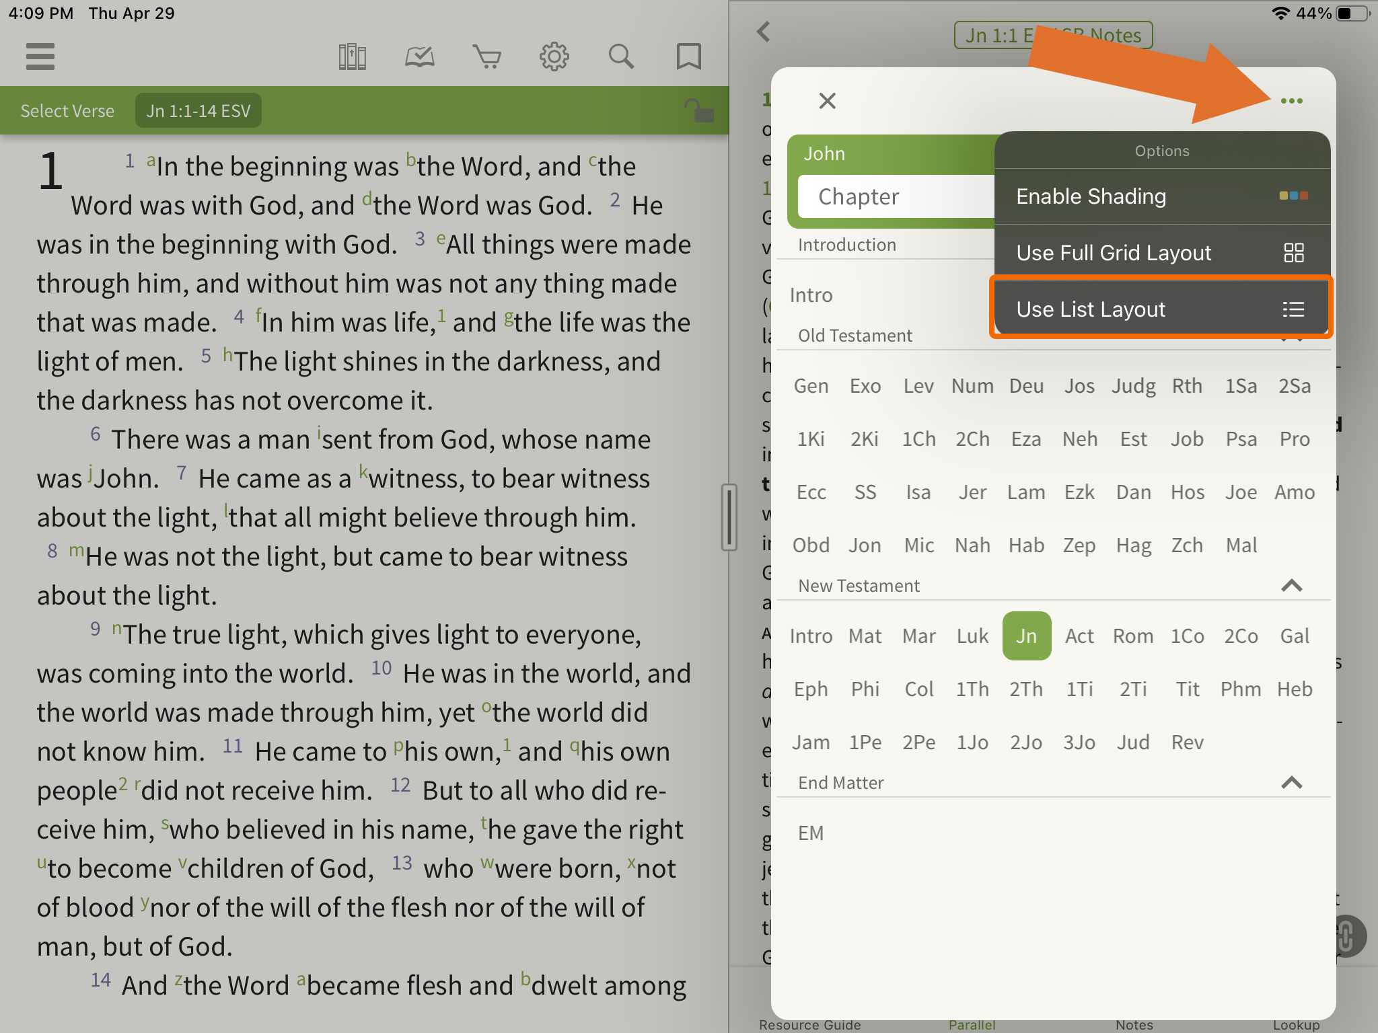Open bookmarks ribbon icon
The height and width of the screenshot is (1033, 1378).
pyautogui.click(x=688, y=57)
